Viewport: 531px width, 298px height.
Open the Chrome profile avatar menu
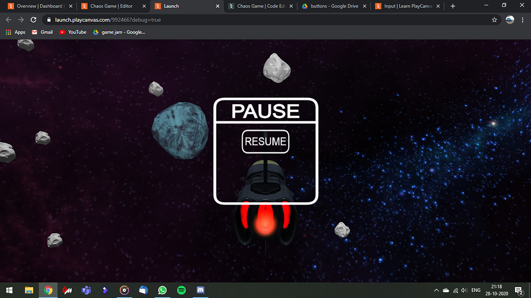510,20
